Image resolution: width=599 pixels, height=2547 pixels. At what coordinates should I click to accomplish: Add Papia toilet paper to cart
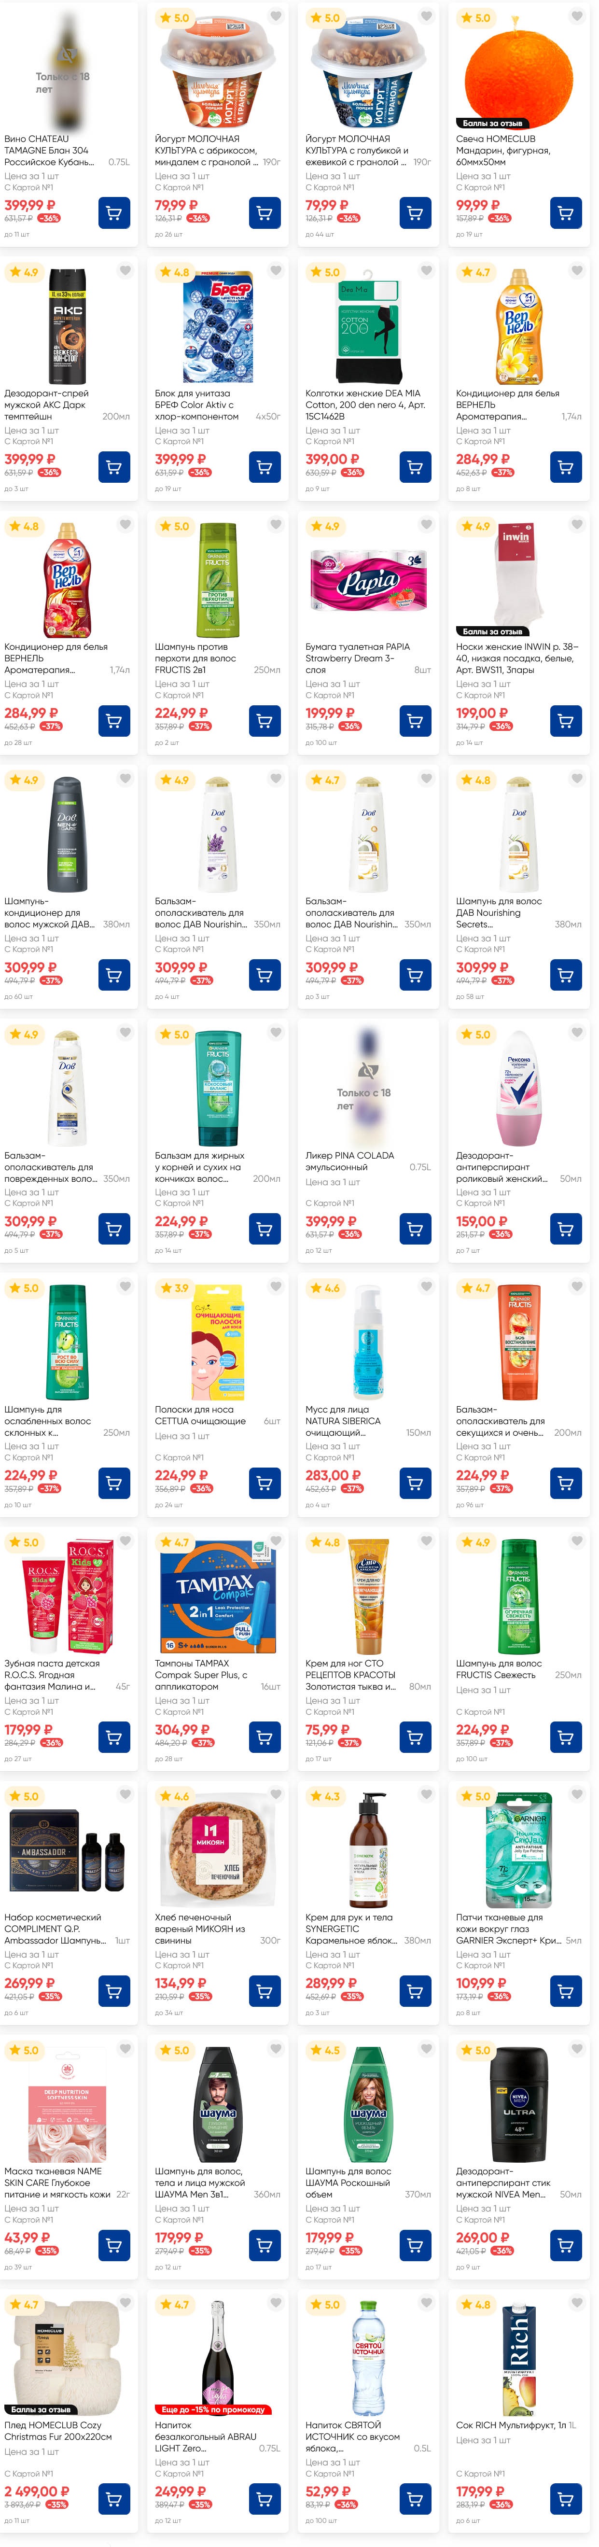pyautogui.click(x=415, y=721)
